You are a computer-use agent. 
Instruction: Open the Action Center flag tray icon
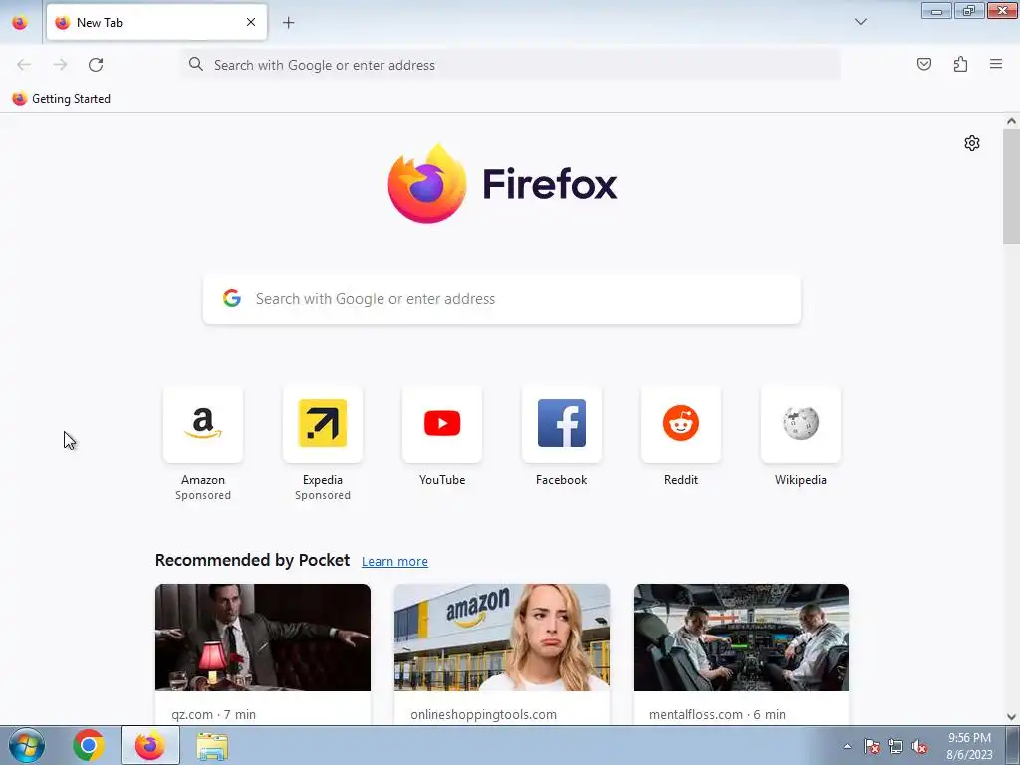(x=871, y=746)
